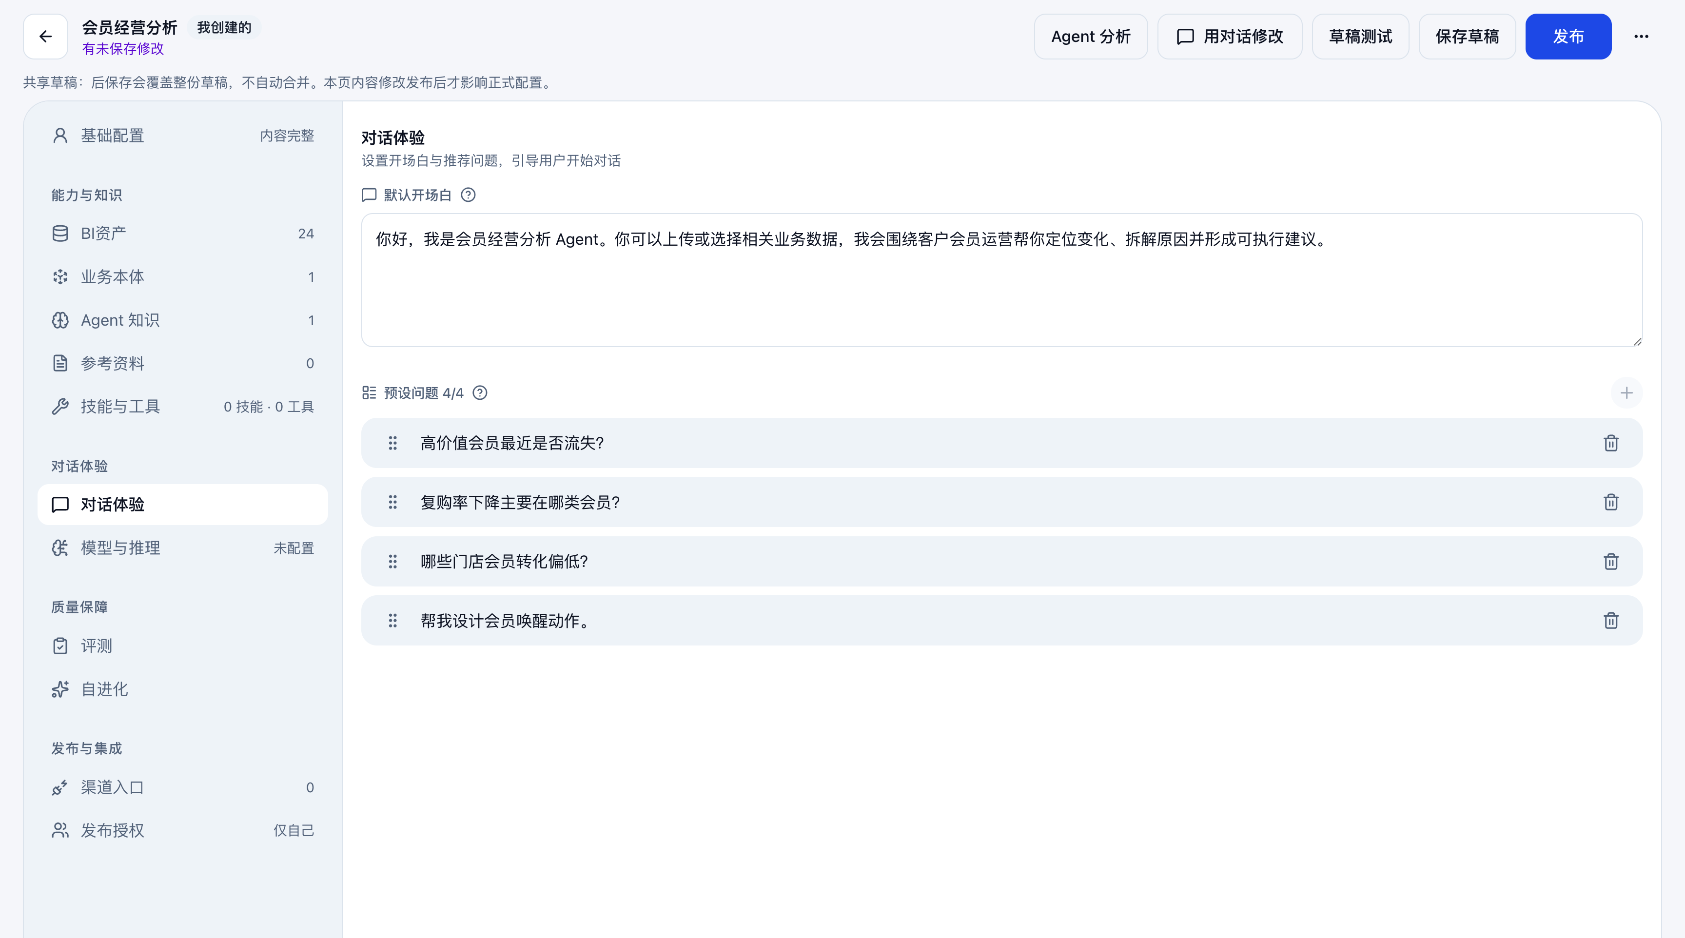Delete question 高价值会员最近是否流失?

coord(1611,444)
